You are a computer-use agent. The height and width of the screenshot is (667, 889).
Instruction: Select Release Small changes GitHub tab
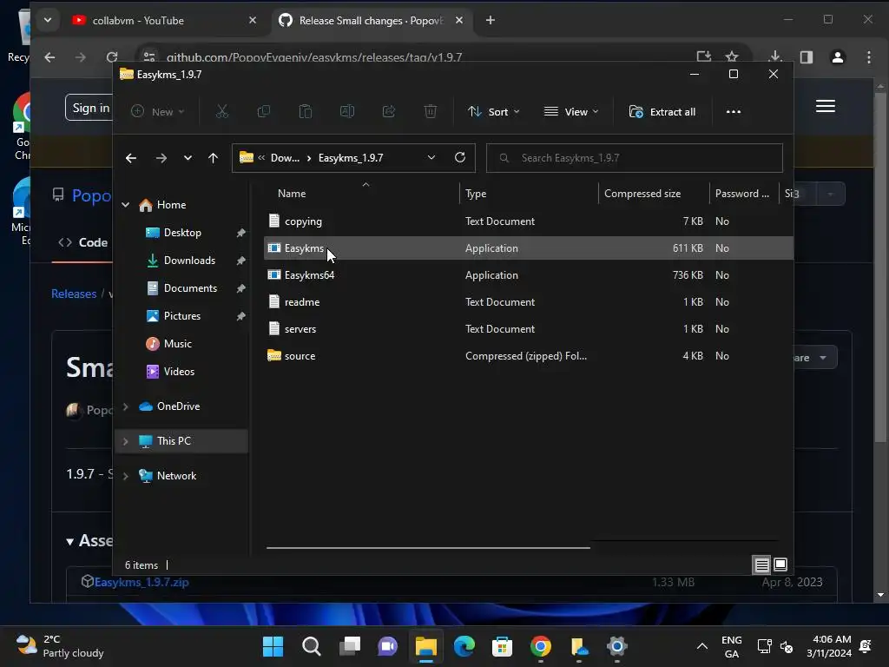pos(371,21)
